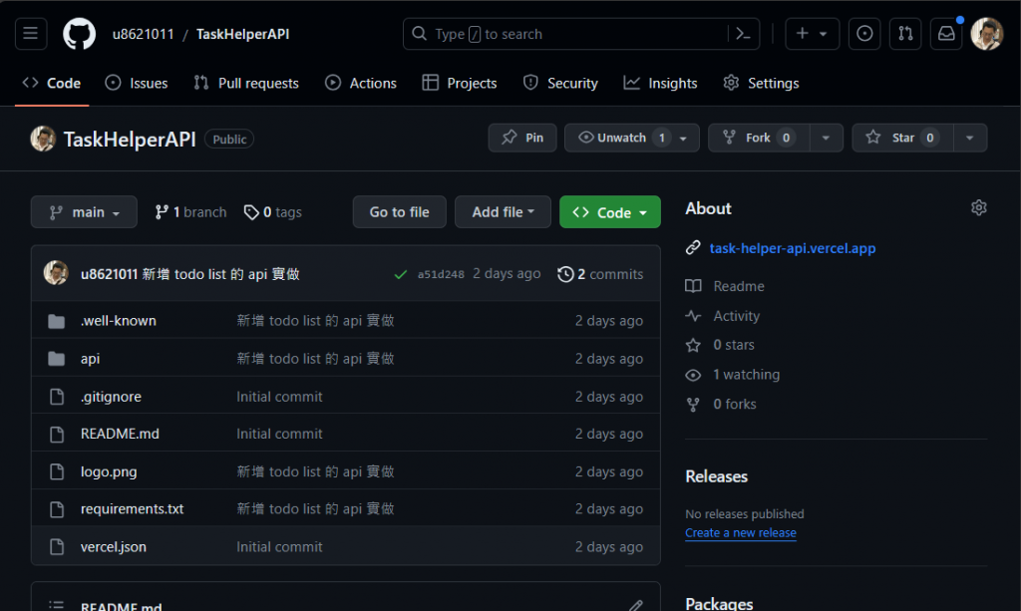Image resolution: width=1021 pixels, height=611 pixels.
Task: Open the Activity link in About
Action: click(x=737, y=316)
